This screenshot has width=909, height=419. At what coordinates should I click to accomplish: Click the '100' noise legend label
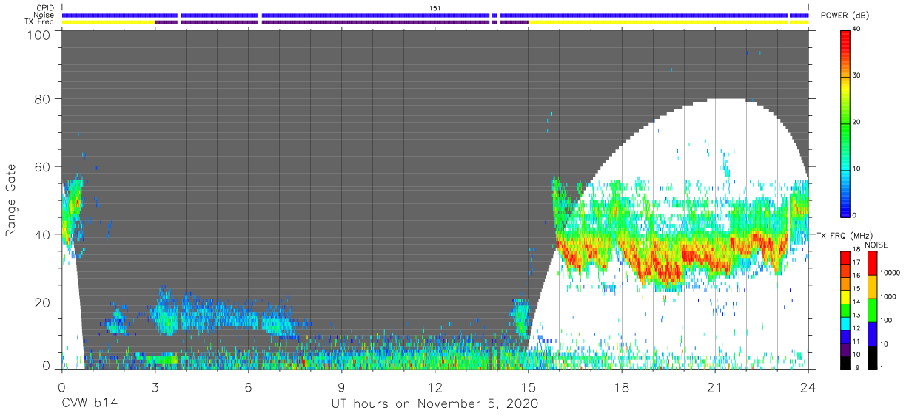(x=886, y=320)
